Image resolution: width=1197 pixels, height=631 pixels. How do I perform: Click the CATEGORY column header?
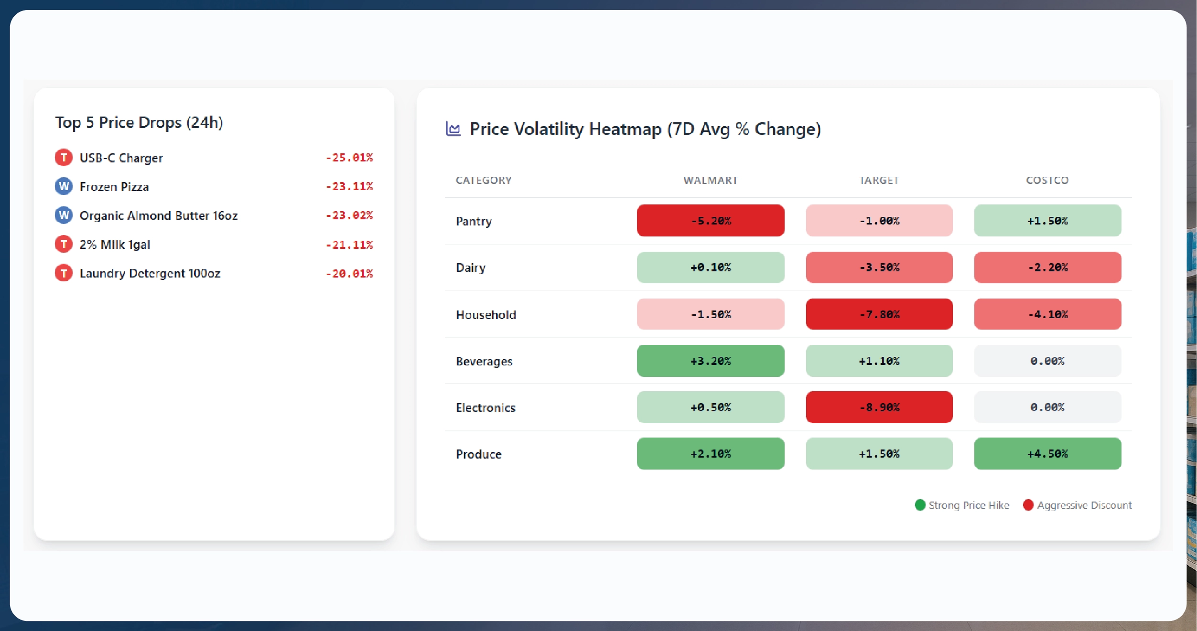[x=484, y=180]
